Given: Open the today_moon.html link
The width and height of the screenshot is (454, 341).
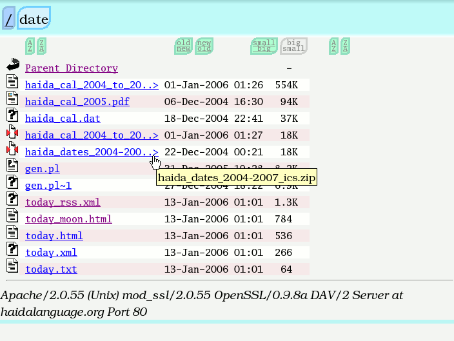Looking at the screenshot, I should pos(68,219).
